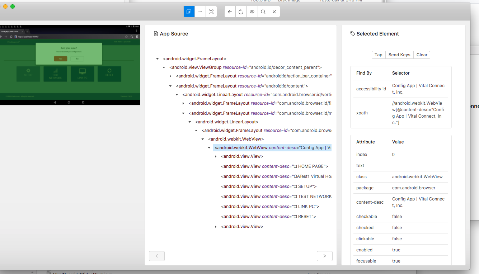The height and width of the screenshot is (274, 479).
Task: Select the TEST NETWORK view node
Action: (276, 196)
